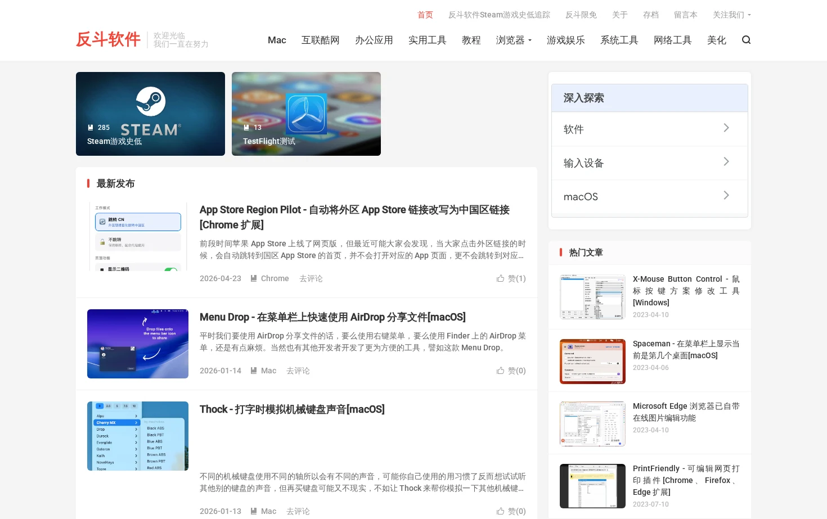This screenshot has height=519, width=827.
Task: Open Thock keyboard sound article title
Action: (292, 409)
